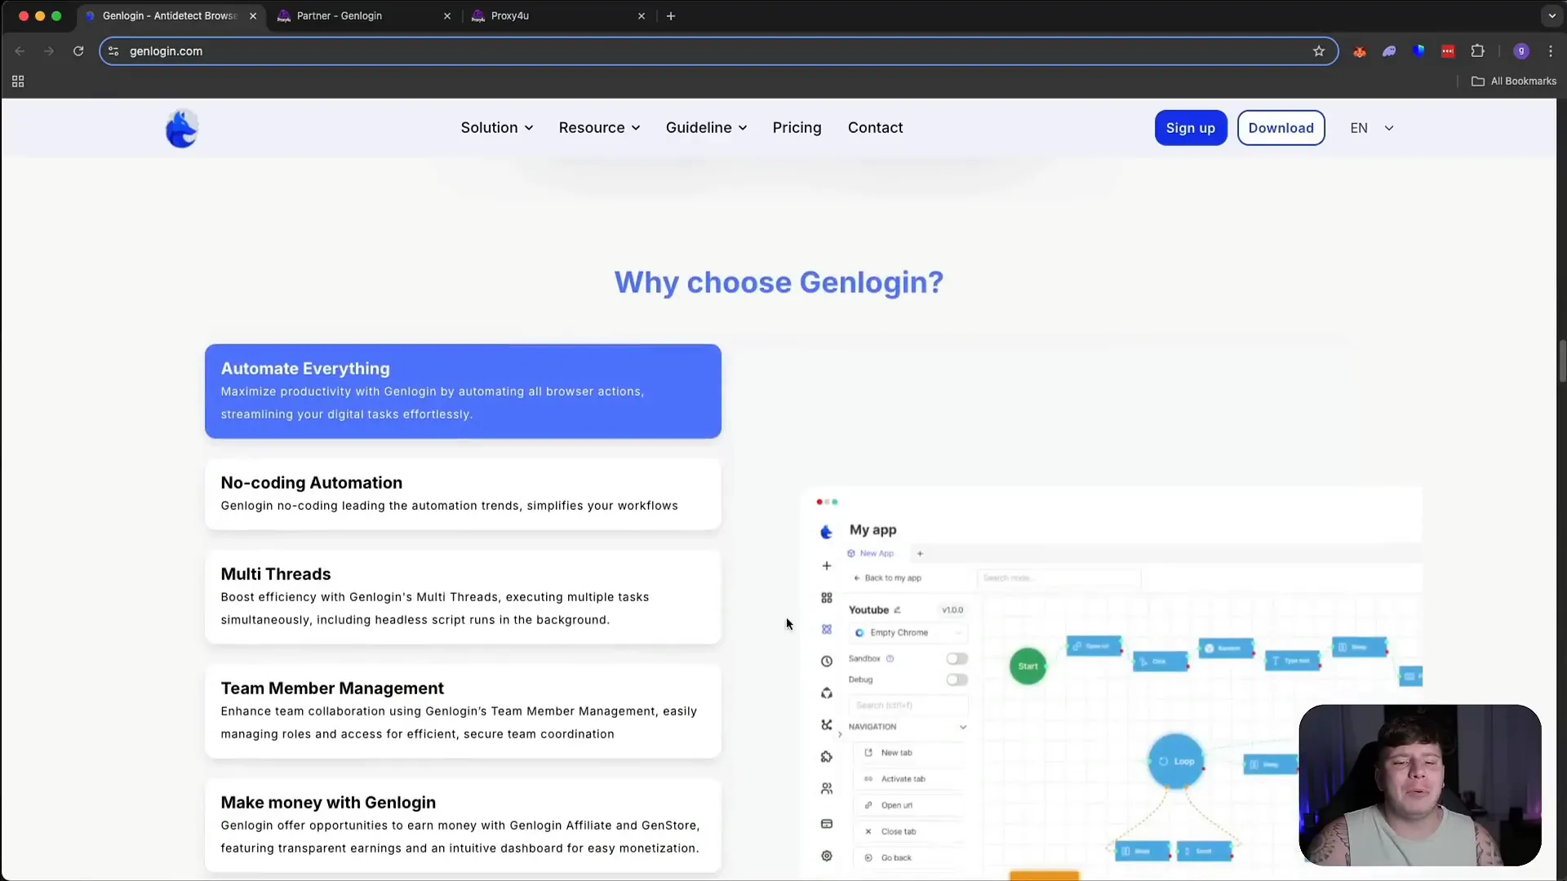Click the site information icon in address bar
Image resolution: width=1567 pixels, height=881 pixels.
[x=113, y=51]
